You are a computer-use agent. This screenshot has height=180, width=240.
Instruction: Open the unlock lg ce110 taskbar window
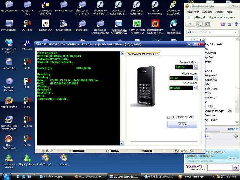coord(158,176)
